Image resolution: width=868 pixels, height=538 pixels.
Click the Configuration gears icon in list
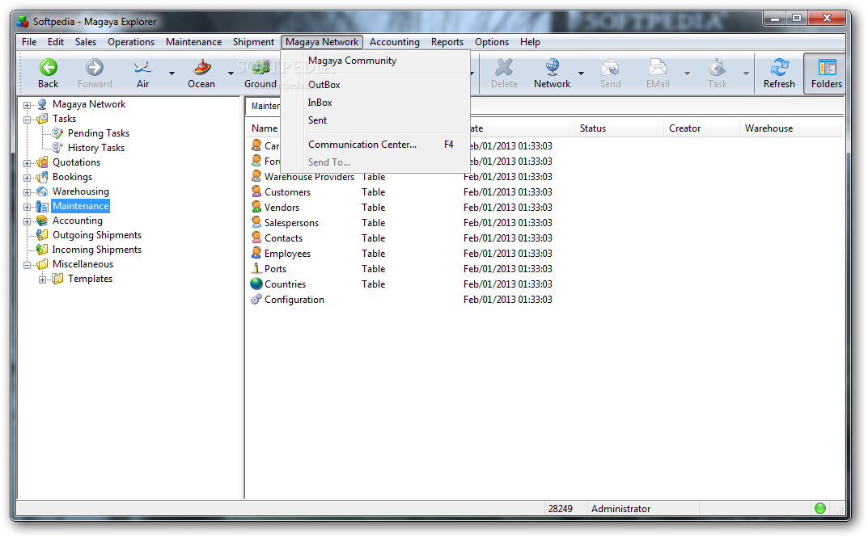[256, 299]
